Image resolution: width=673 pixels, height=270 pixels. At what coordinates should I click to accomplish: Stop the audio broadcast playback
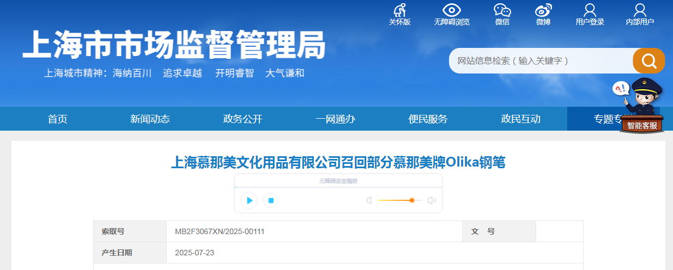tap(271, 200)
